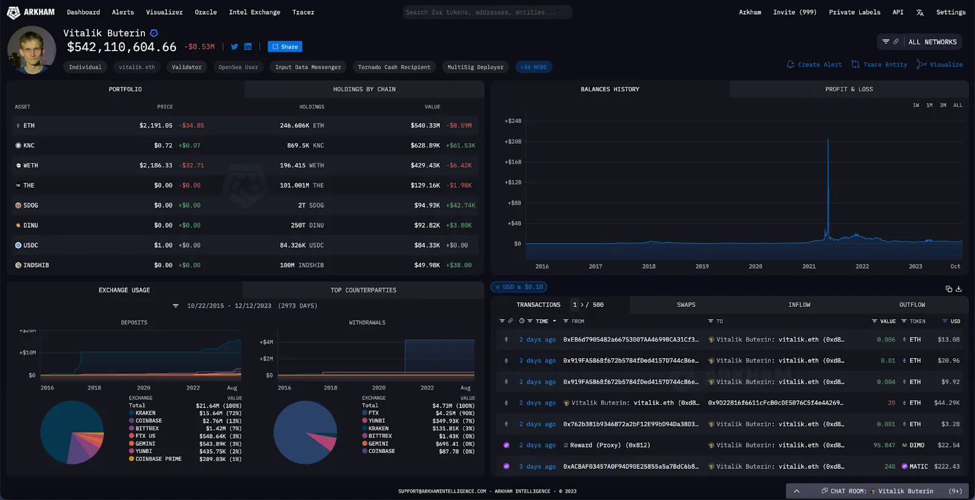Click the filter icon beside TOKEN column

[904, 321]
